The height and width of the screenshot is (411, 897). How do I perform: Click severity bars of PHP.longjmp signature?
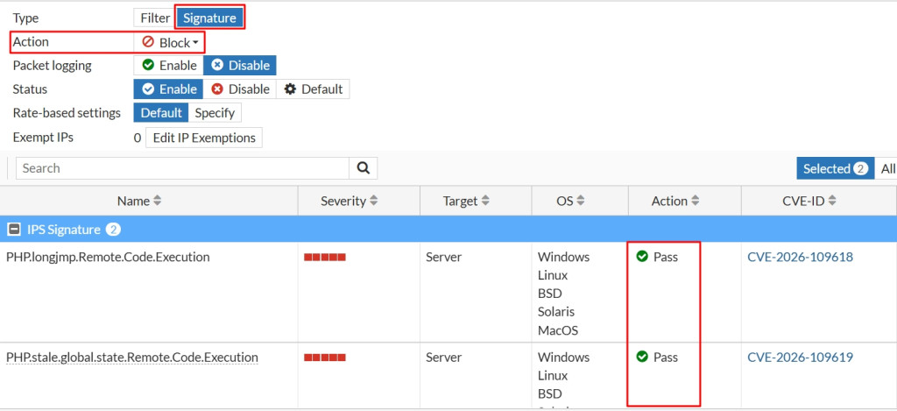coord(325,258)
